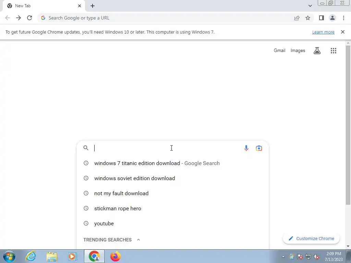Click the forward navigation arrow

(19, 18)
